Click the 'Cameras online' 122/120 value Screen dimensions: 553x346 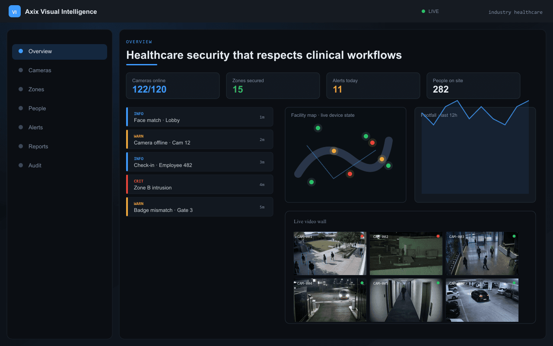[x=149, y=90]
